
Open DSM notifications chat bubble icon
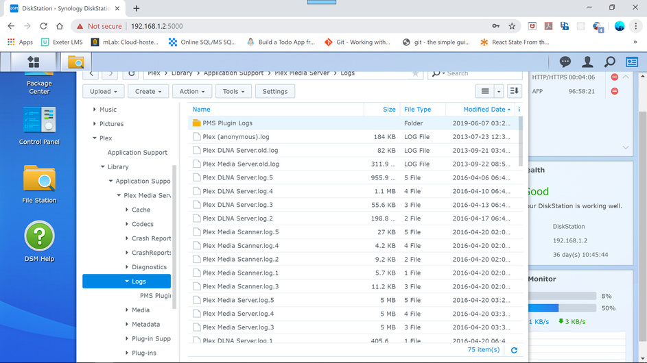565,62
